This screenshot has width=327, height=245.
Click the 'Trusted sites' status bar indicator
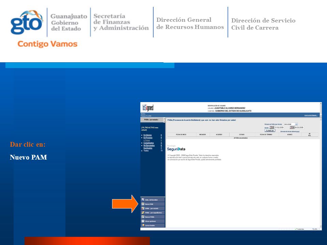[300, 229]
